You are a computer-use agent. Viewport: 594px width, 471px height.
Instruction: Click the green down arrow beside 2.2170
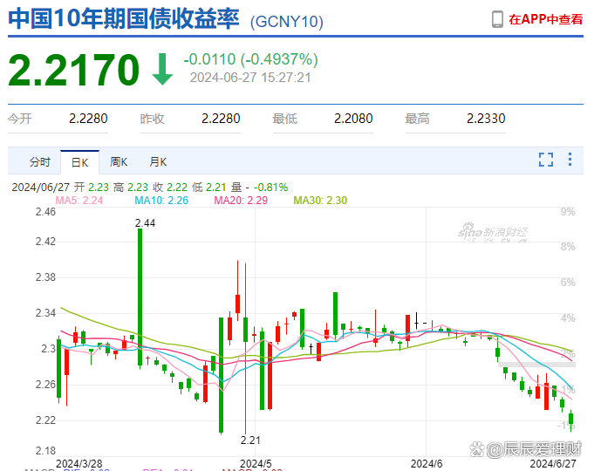(162, 70)
